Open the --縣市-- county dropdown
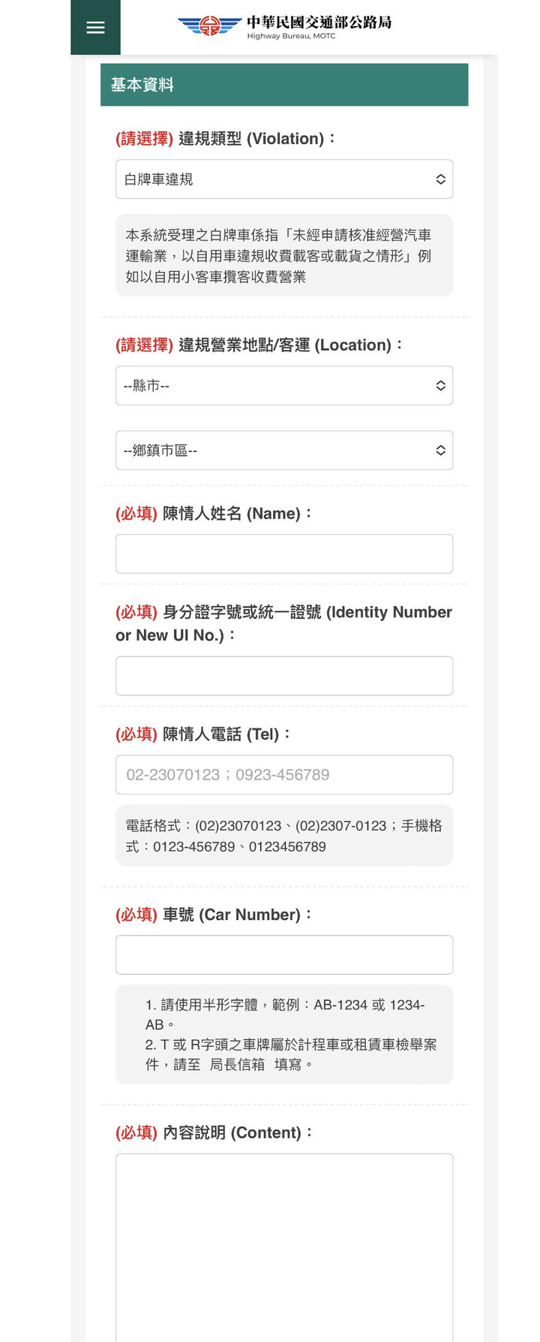The width and height of the screenshot is (540, 1342). 283,385
